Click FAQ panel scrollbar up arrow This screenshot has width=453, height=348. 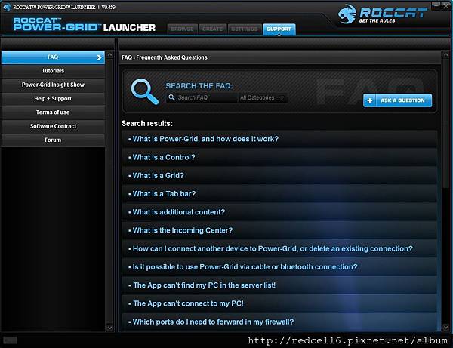pos(445,54)
